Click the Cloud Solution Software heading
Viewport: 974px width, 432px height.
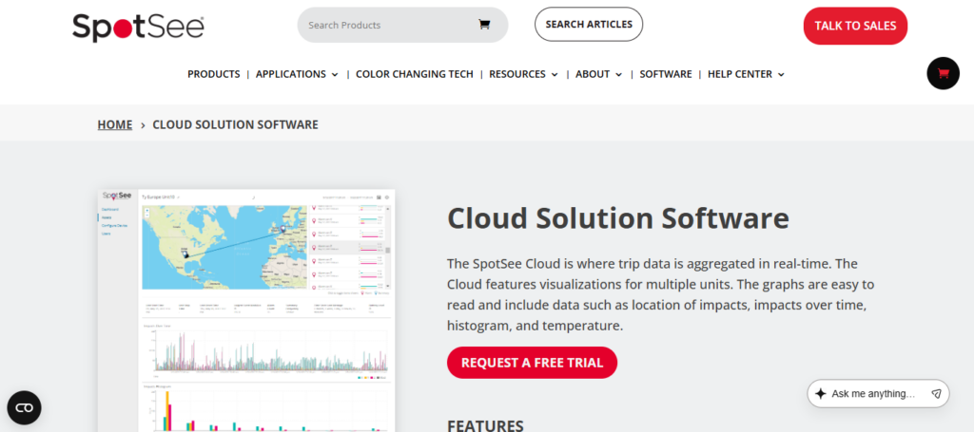click(618, 218)
